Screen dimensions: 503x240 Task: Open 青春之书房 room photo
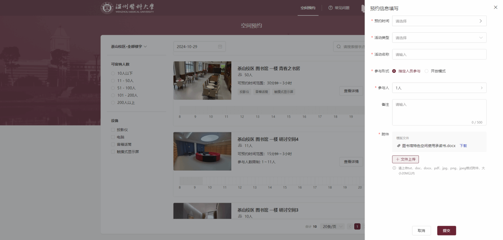202,81
